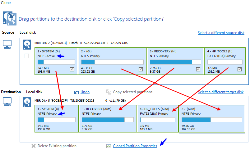This screenshot has height=149, width=250.
Task: Toggle the source disk select-all checkbox
Action: click(x=27, y=56)
